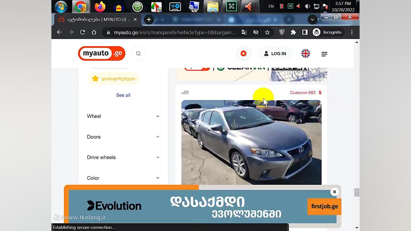Open the shield extension icon
411x231 pixels.
(282, 32)
